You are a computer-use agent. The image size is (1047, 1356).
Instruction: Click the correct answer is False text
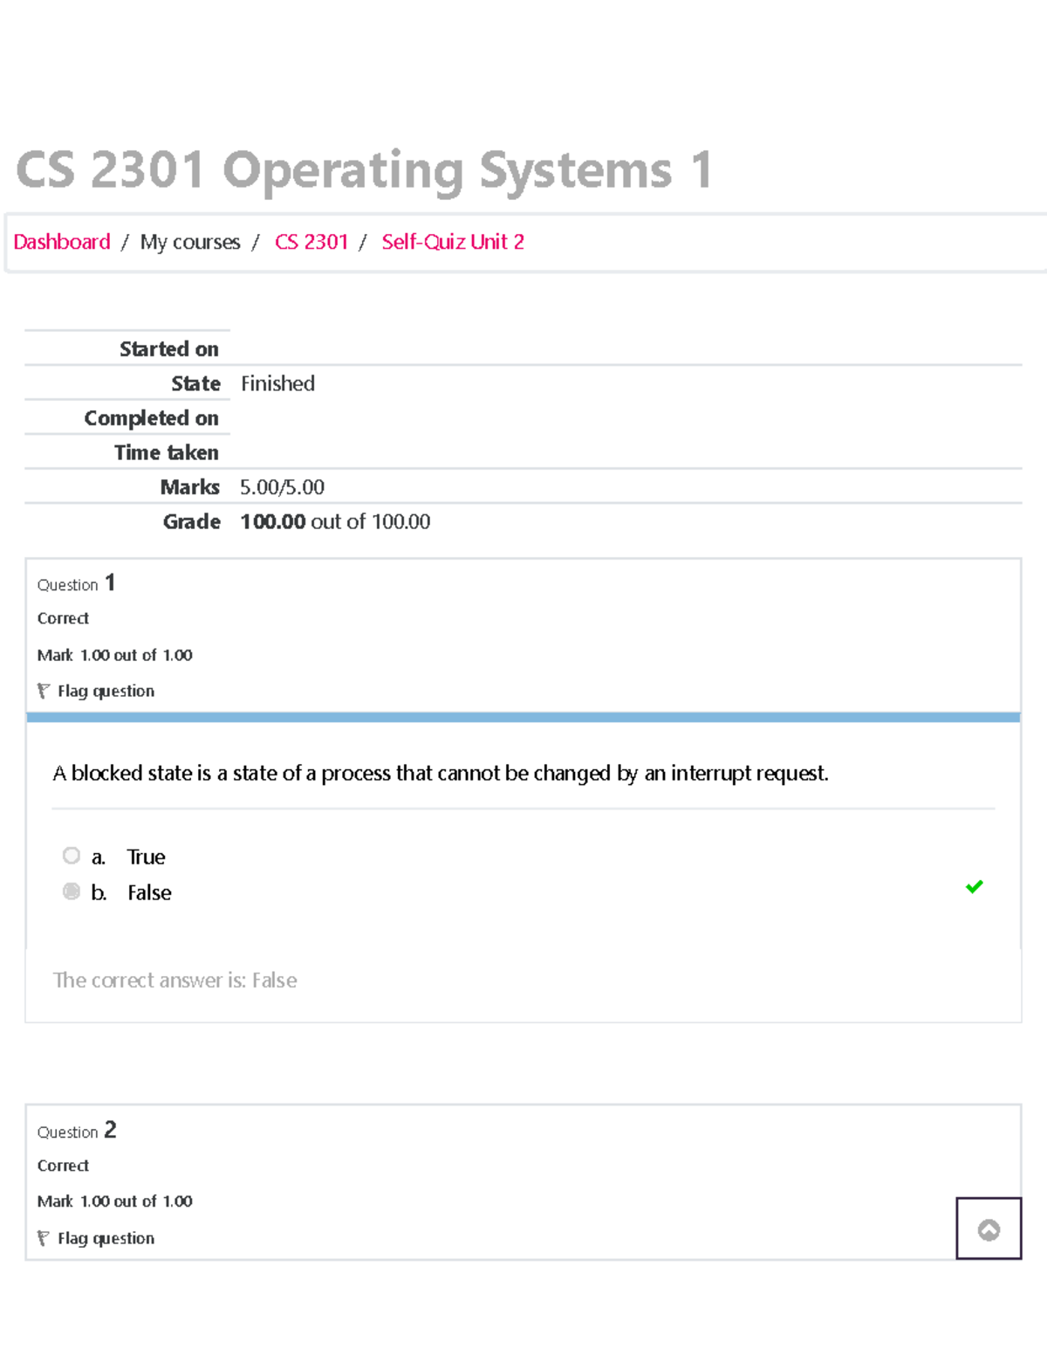pyautogui.click(x=174, y=980)
